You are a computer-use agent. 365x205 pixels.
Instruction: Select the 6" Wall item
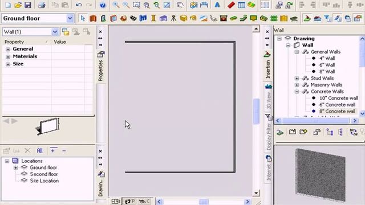(327, 65)
